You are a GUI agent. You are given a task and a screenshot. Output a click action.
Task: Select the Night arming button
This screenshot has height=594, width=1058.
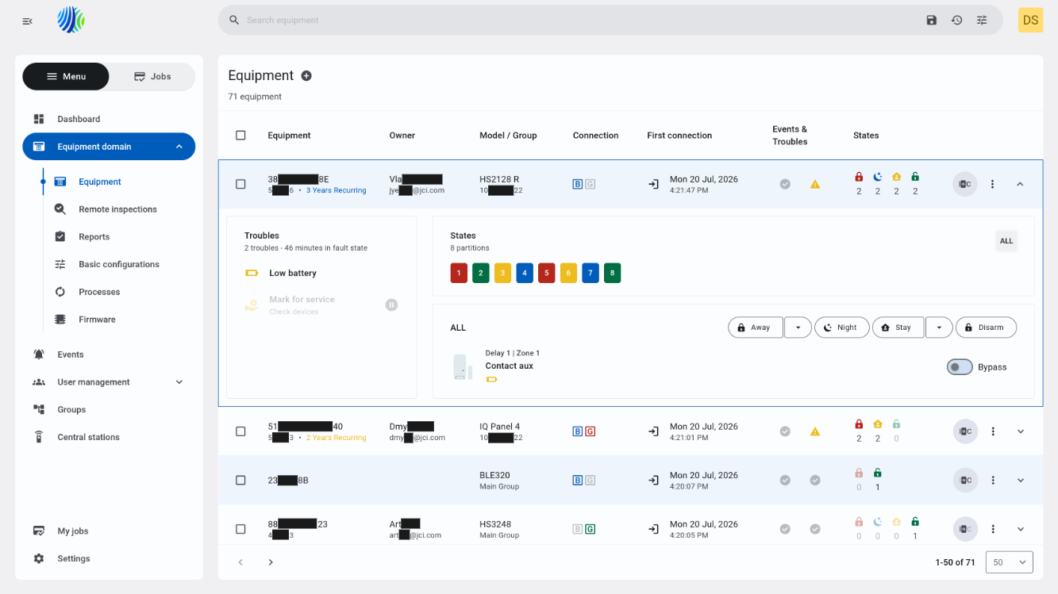click(841, 328)
